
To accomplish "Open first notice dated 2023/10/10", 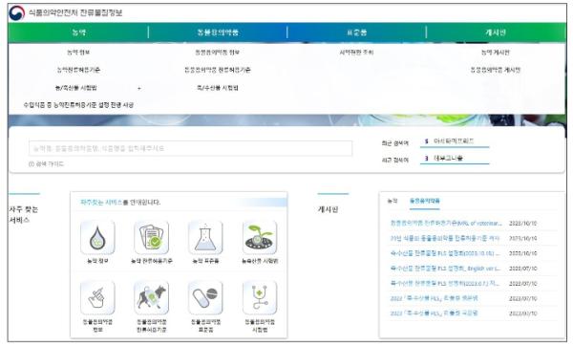I will tap(446, 223).
